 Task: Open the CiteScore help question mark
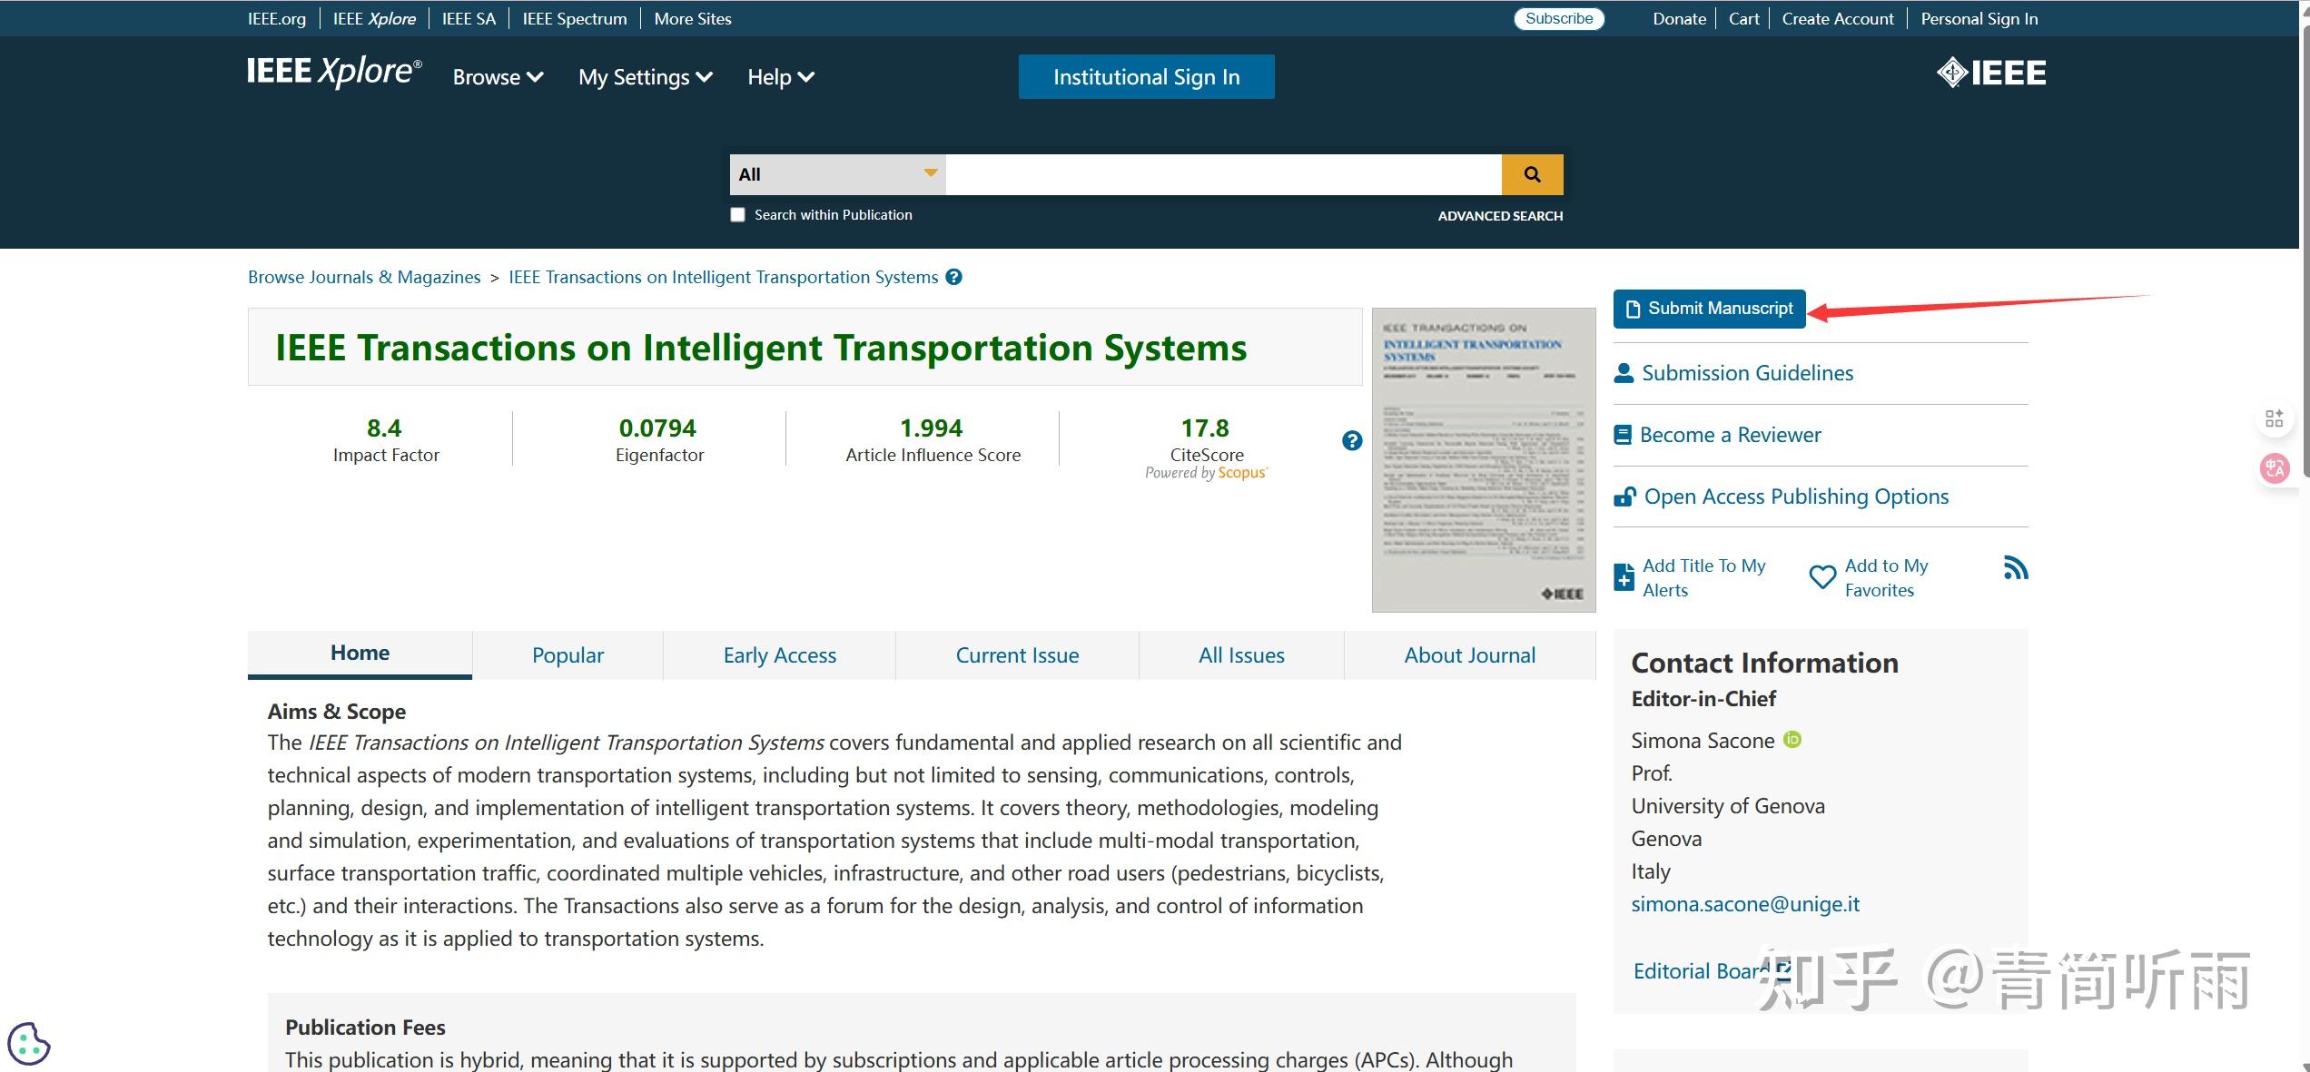pyautogui.click(x=1352, y=441)
